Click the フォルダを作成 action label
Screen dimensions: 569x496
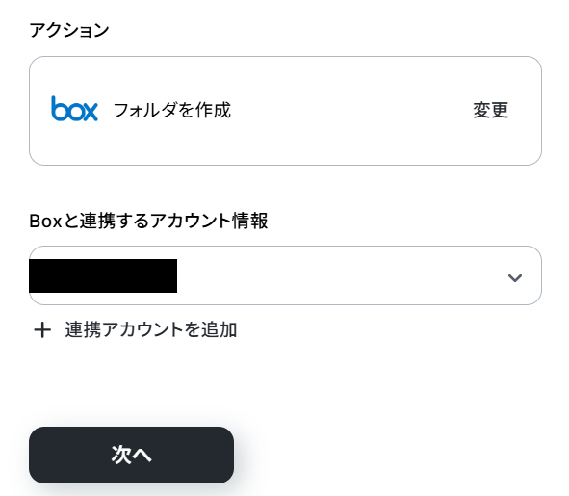coord(172,110)
